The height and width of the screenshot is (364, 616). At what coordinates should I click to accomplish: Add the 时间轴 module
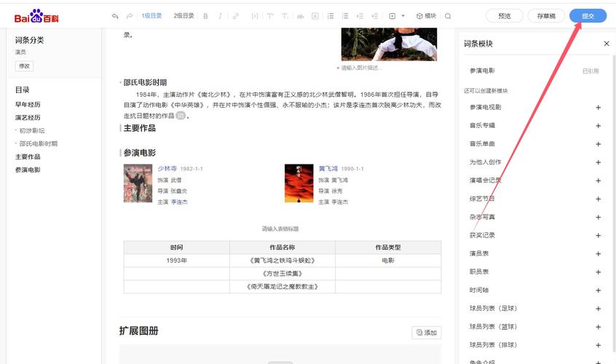[598, 290]
